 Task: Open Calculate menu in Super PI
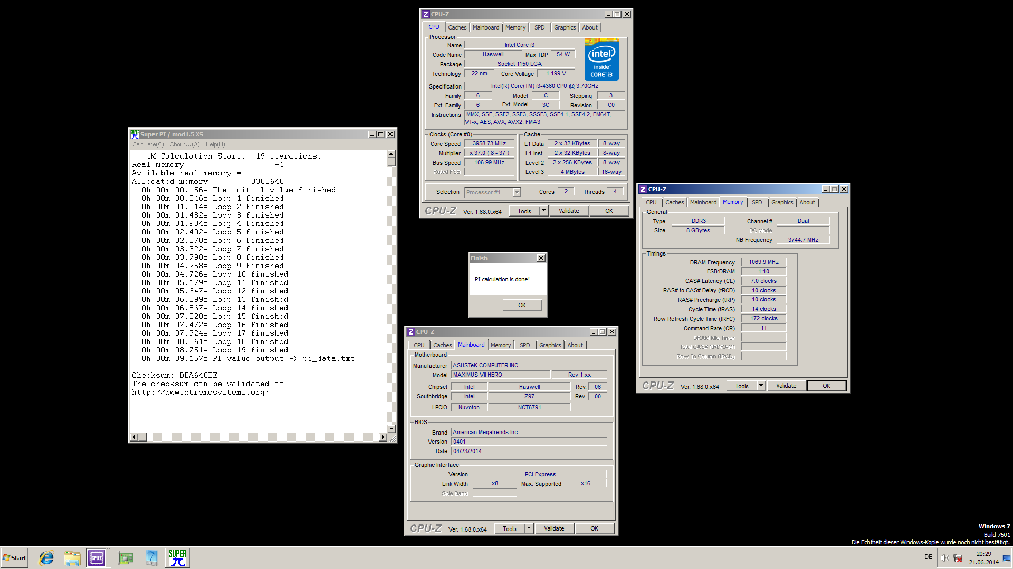pyautogui.click(x=148, y=144)
